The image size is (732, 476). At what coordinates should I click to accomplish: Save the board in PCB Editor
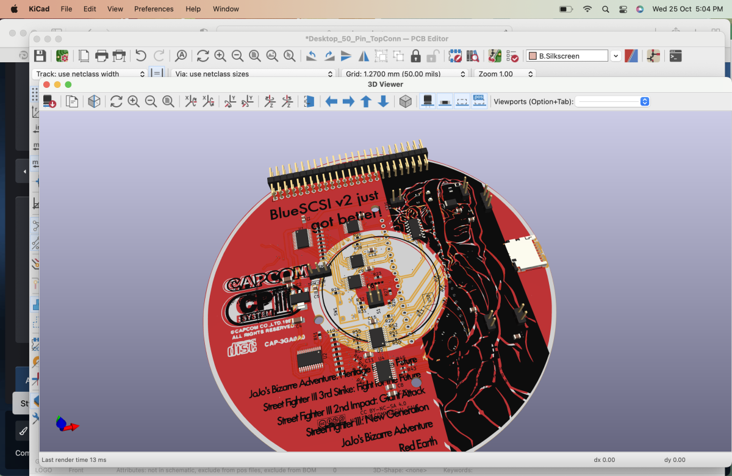[40, 56]
